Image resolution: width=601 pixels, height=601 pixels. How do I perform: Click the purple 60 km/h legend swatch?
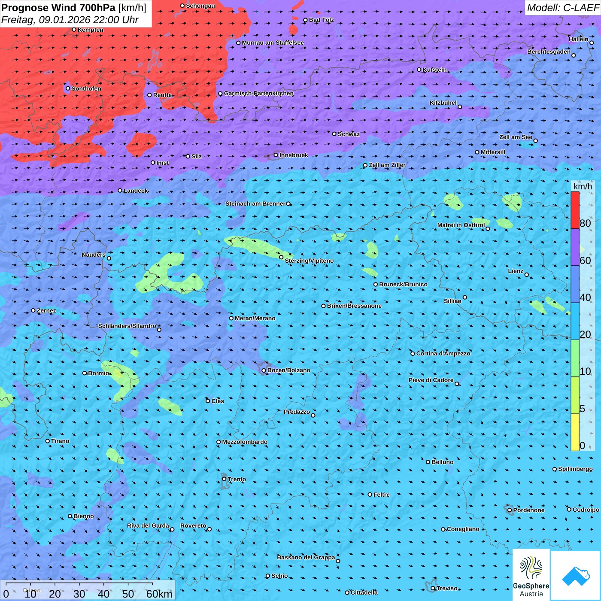[x=575, y=247]
